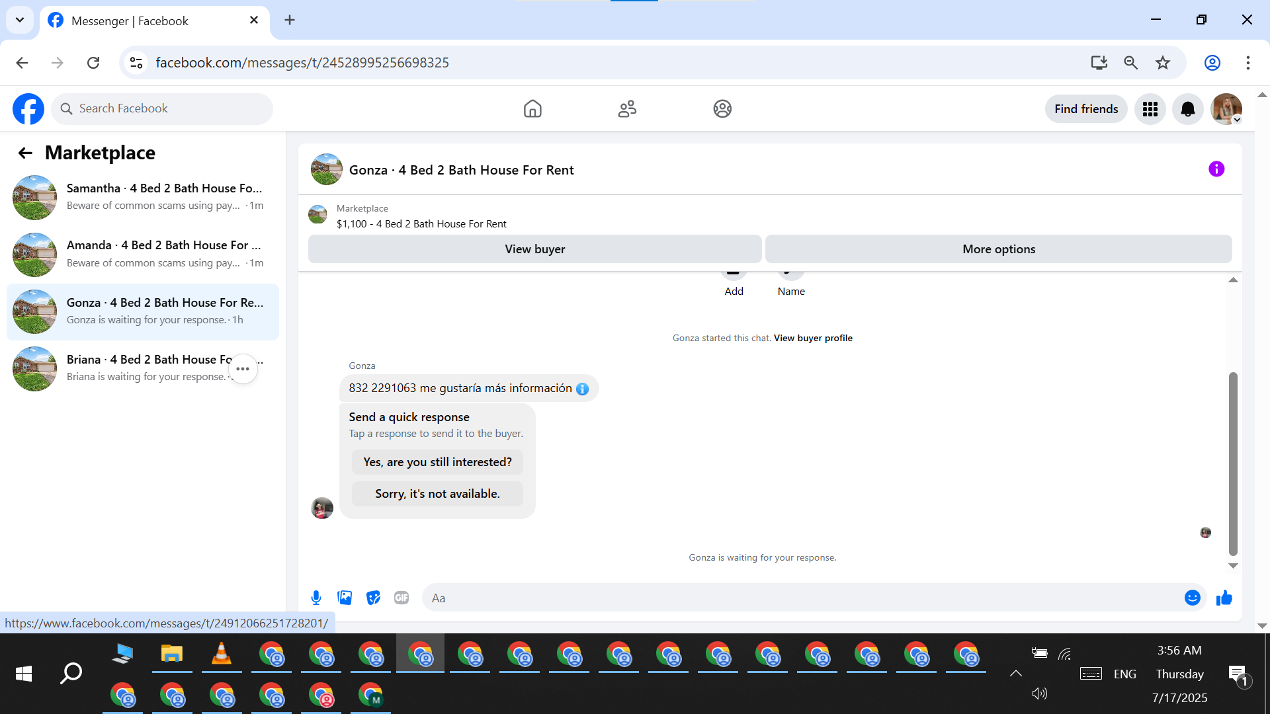Click the ENG language indicator
Image resolution: width=1270 pixels, height=714 pixels.
(1125, 674)
